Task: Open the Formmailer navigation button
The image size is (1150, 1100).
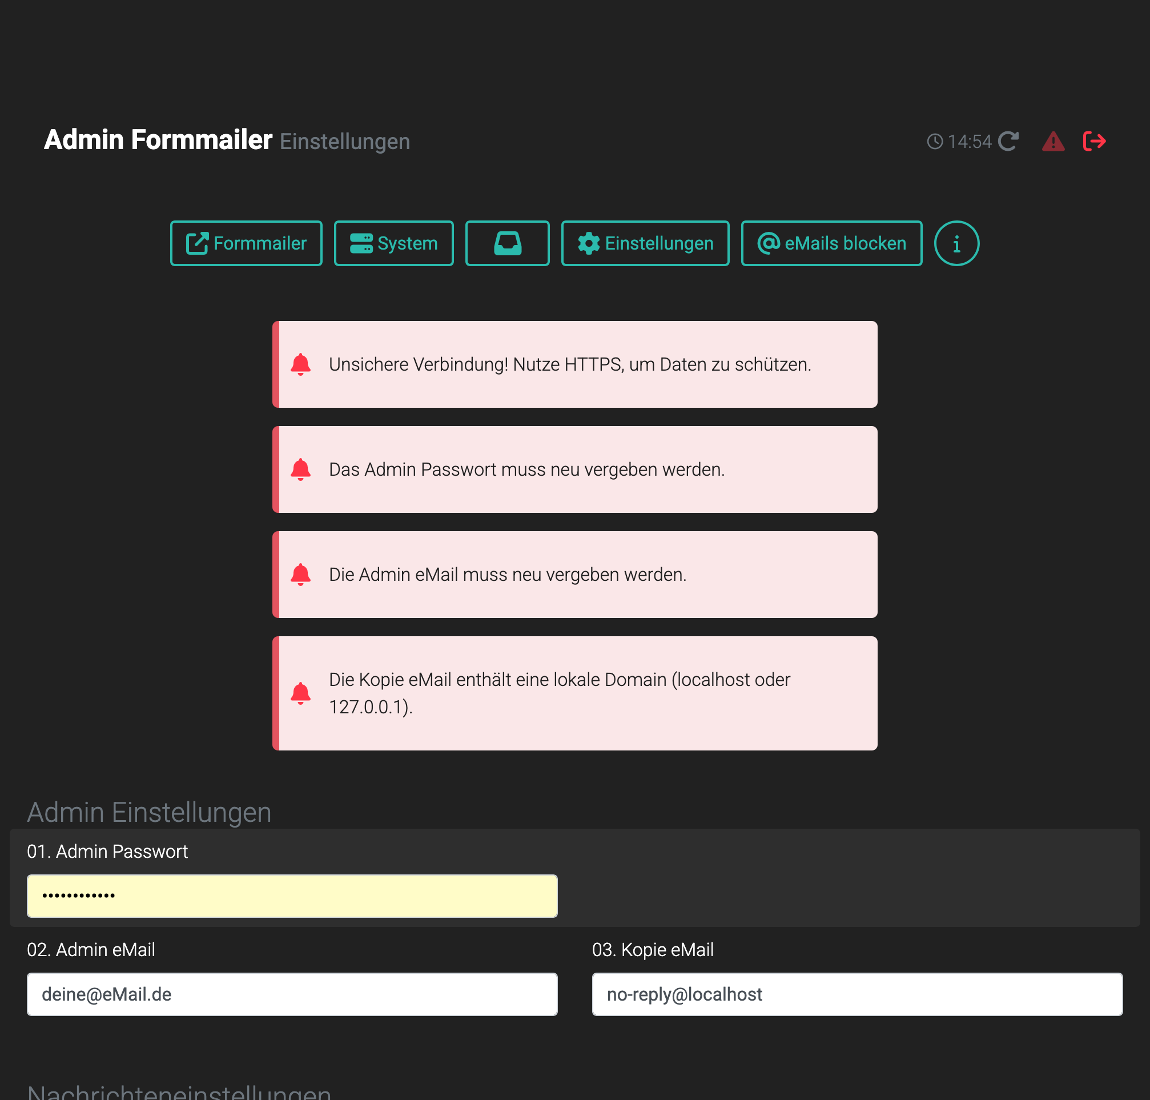Action: [246, 243]
